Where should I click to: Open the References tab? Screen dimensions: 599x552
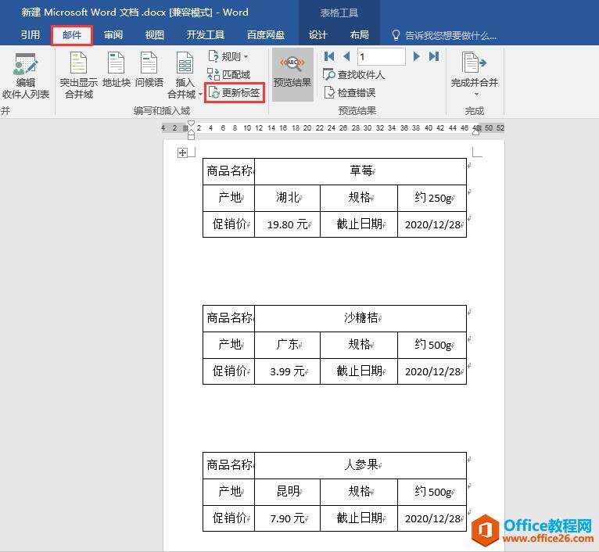pos(30,35)
